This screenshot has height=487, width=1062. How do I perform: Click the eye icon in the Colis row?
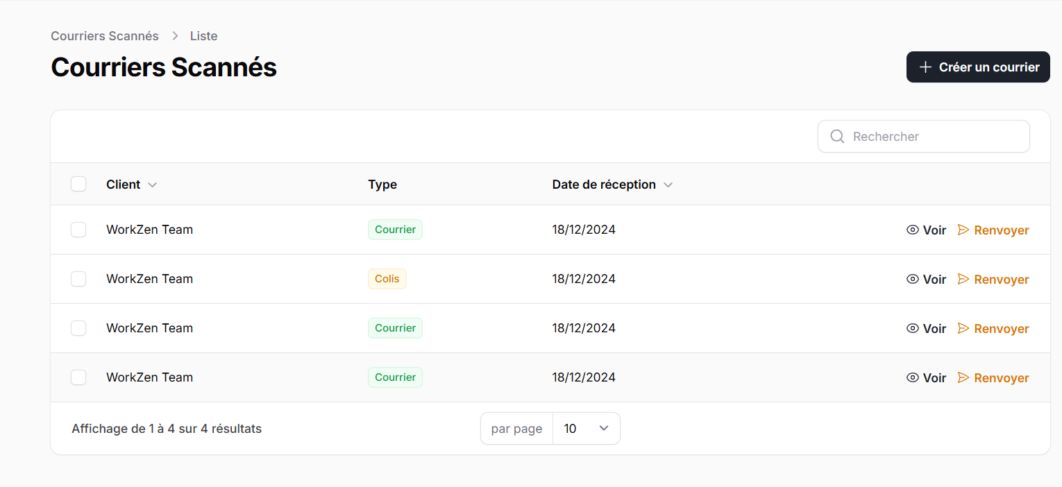pyautogui.click(x=913, y=279)
